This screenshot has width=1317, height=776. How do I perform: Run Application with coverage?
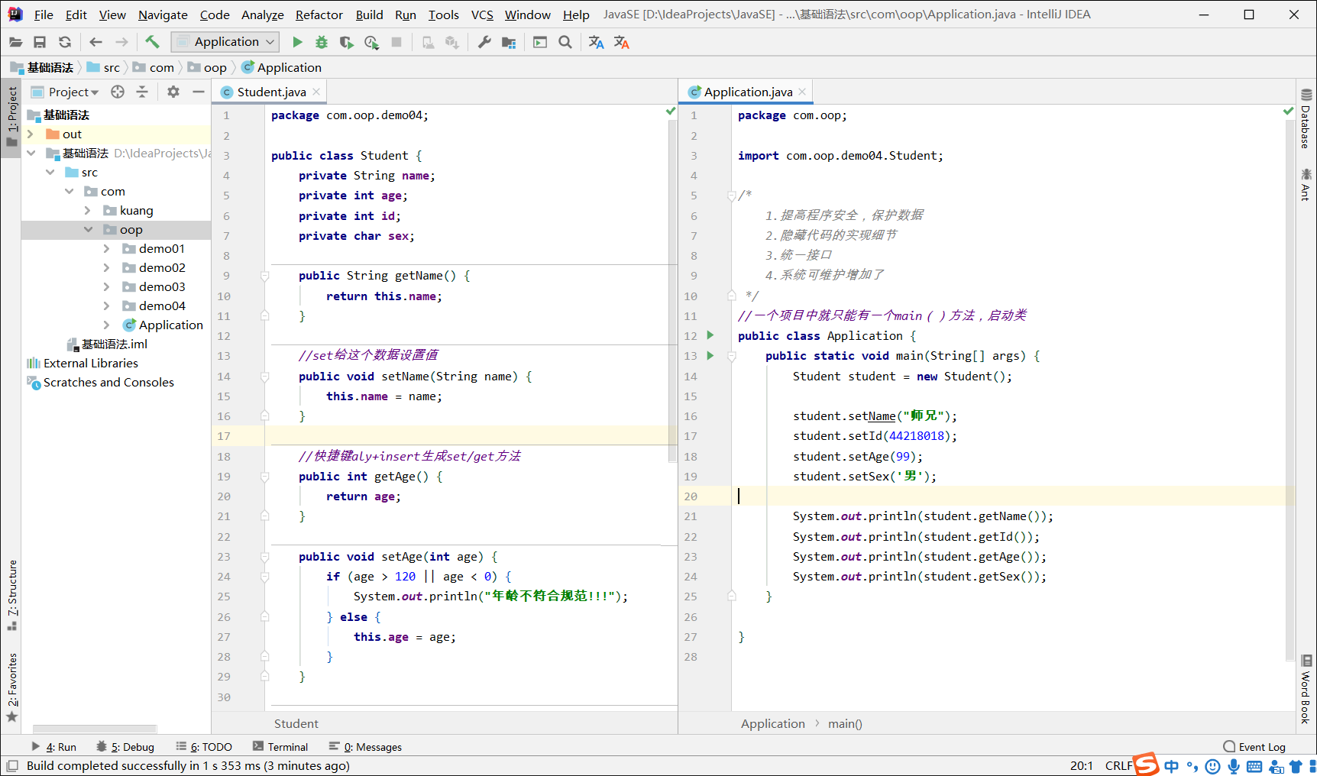click(346, 42)
